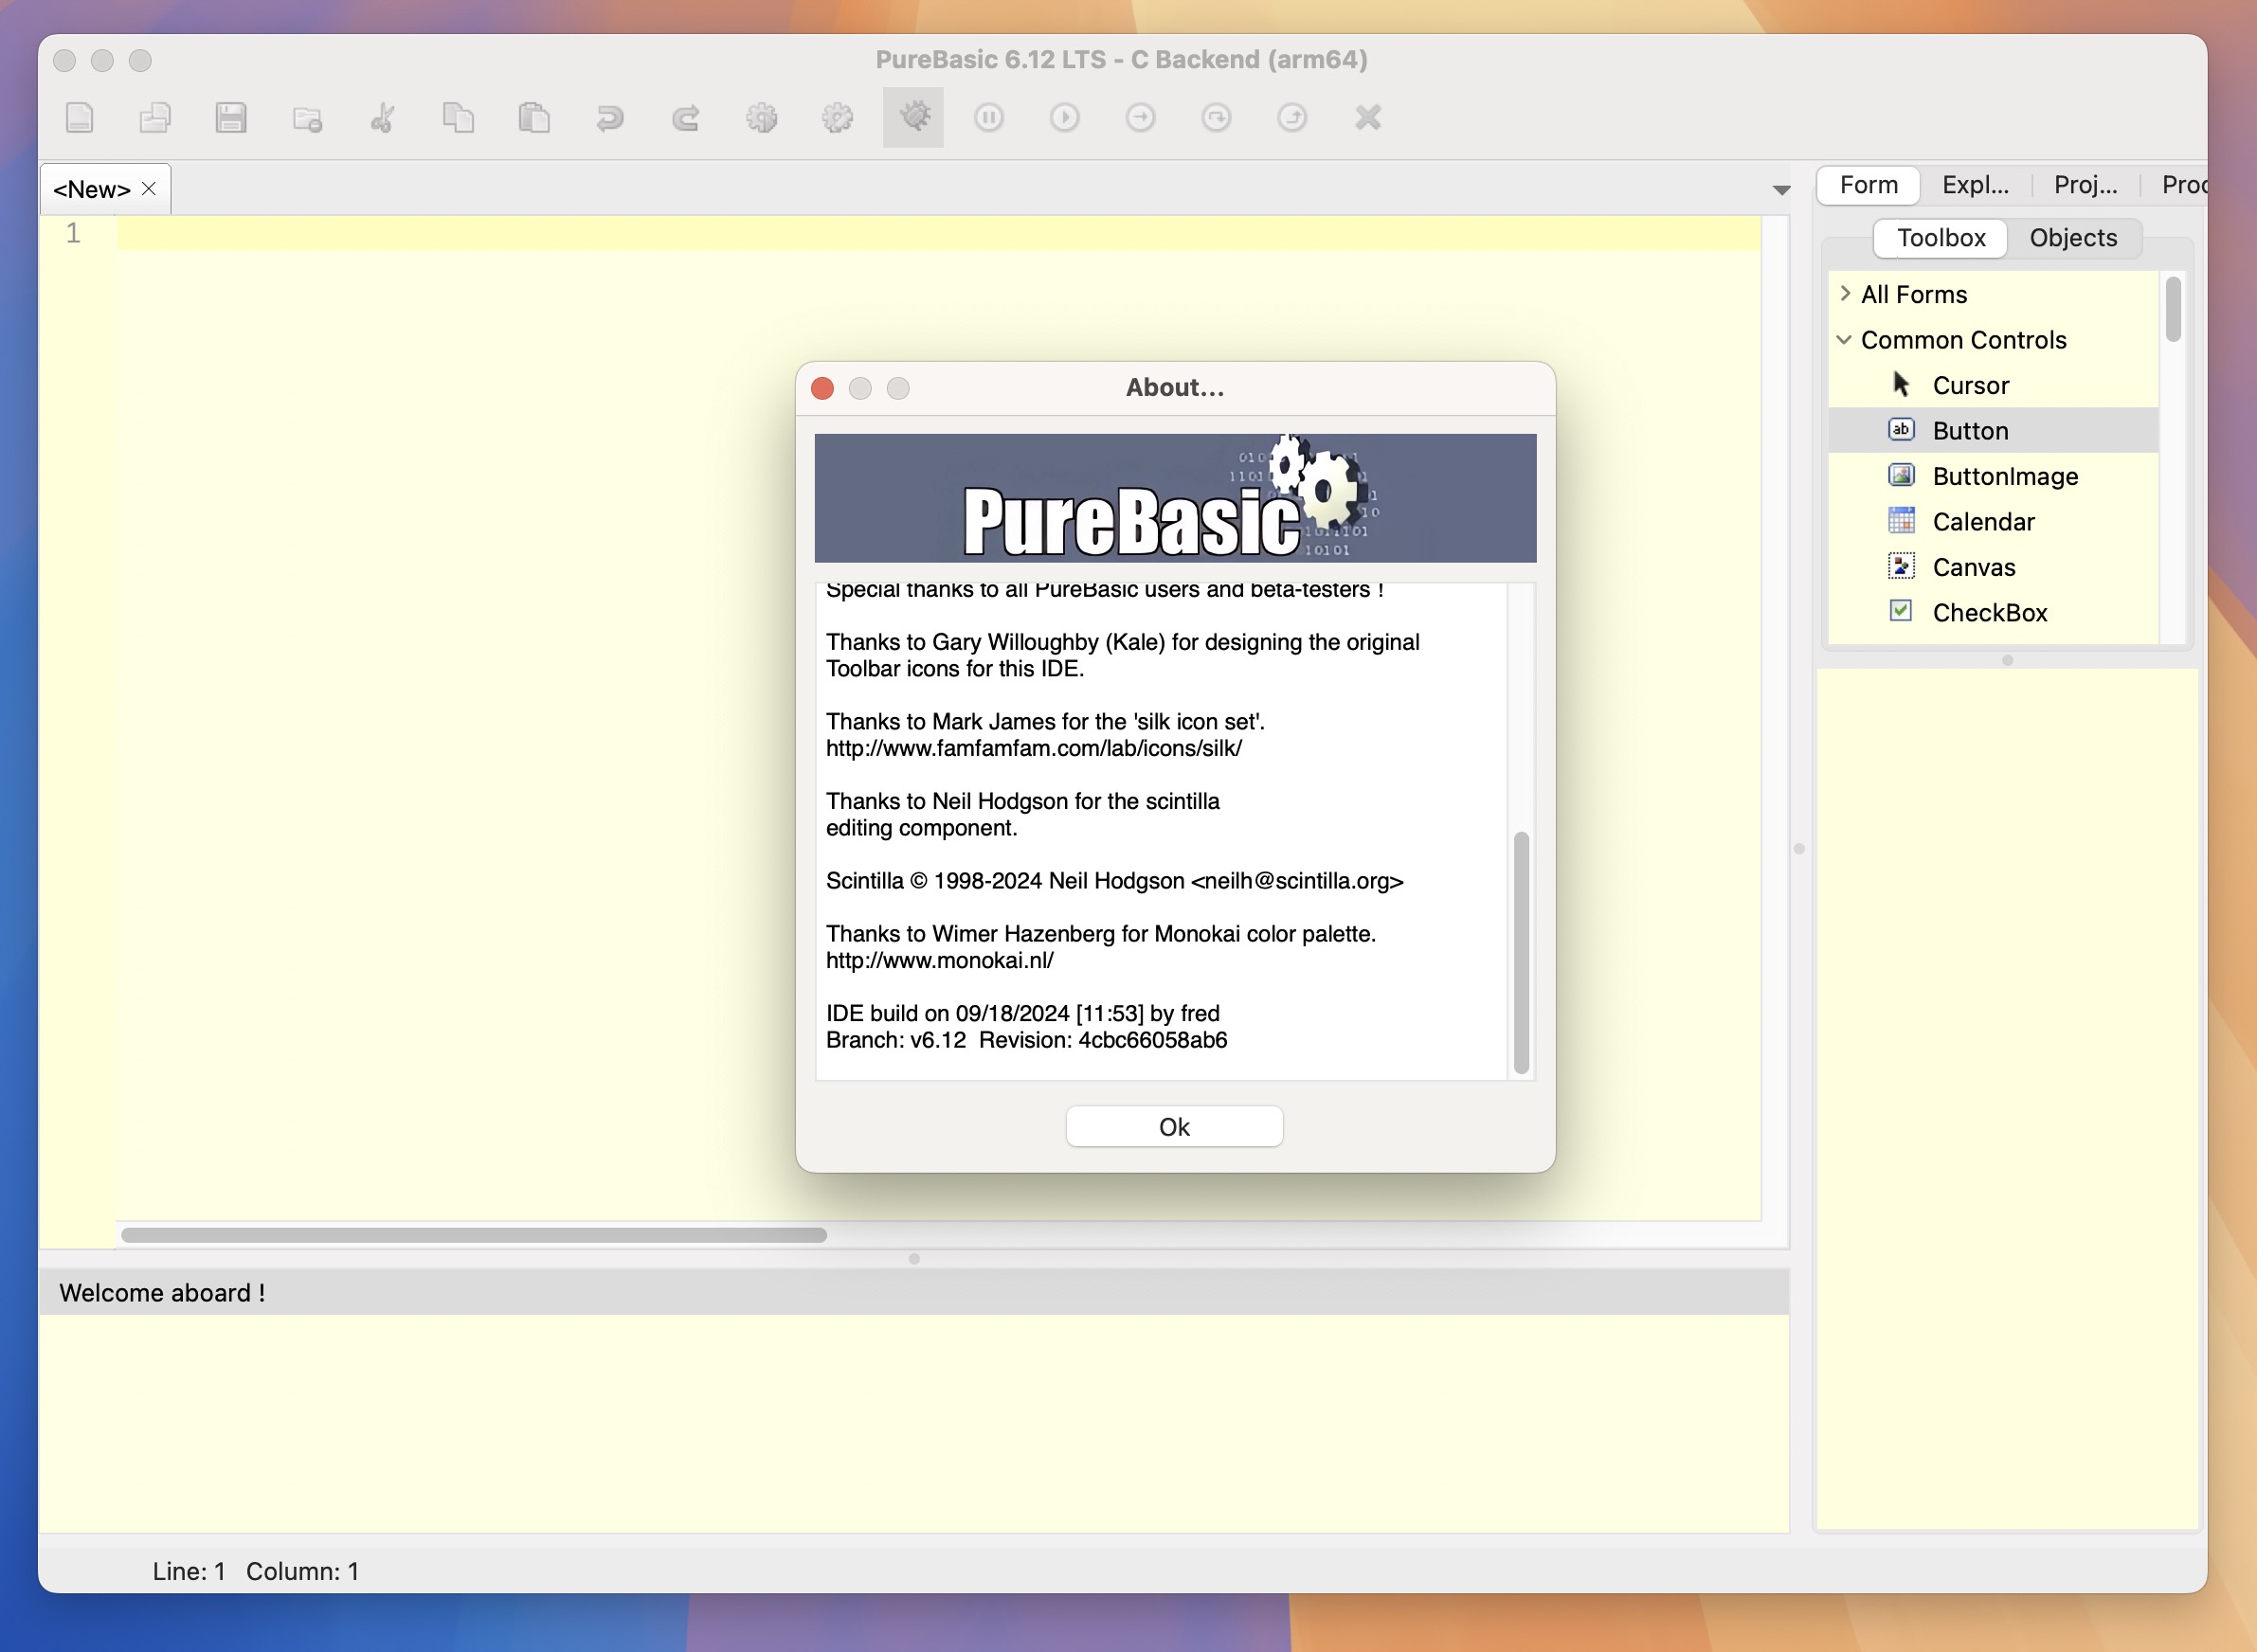Viewport: 2257px width, 1652px height.
Task: Click the Close file folder icon
Action: click(x=307, y=118)
